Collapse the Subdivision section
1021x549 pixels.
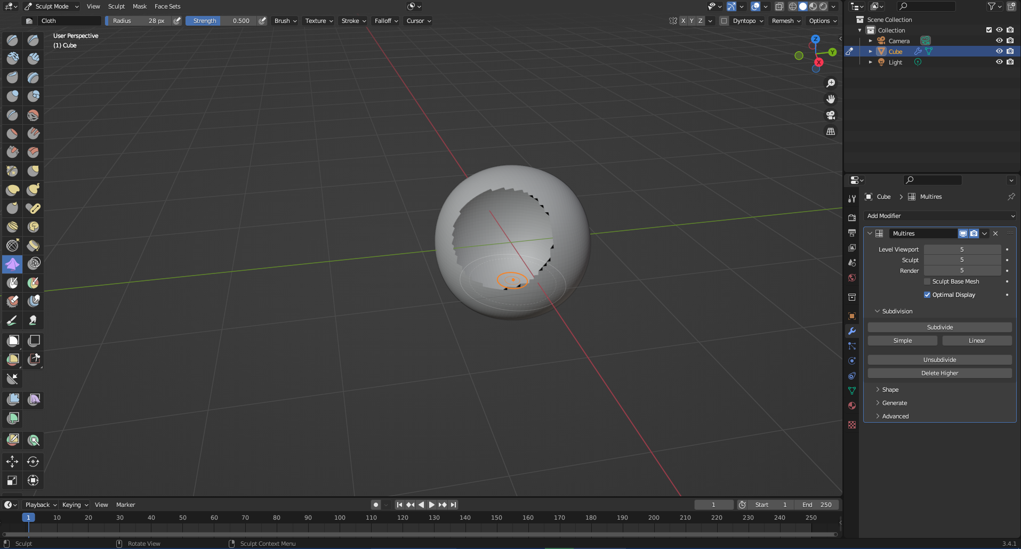(x=897, y=311)
